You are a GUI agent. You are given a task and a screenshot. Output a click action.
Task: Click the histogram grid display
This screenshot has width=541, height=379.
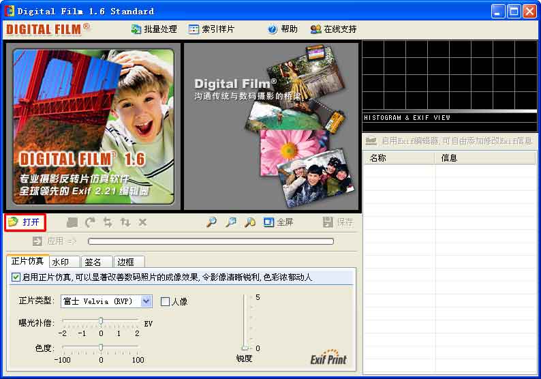450,75
